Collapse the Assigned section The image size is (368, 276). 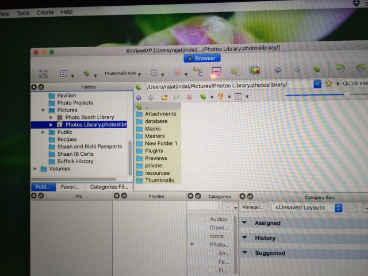click(x=244, y=223)
